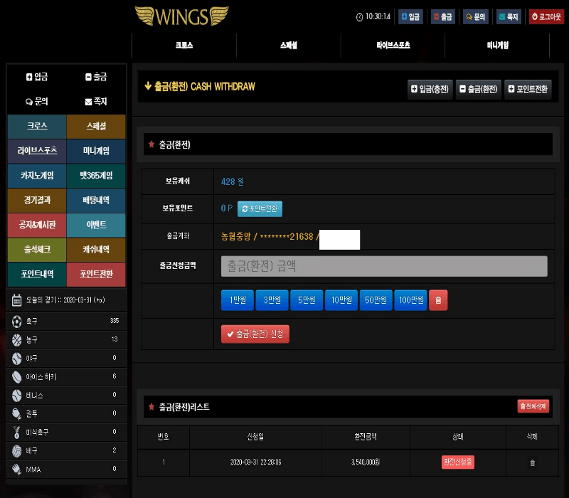Click sidebar 쪽지 envelope icon link
Viewport: 569px width, 498px height.
(x=96, y=102)
